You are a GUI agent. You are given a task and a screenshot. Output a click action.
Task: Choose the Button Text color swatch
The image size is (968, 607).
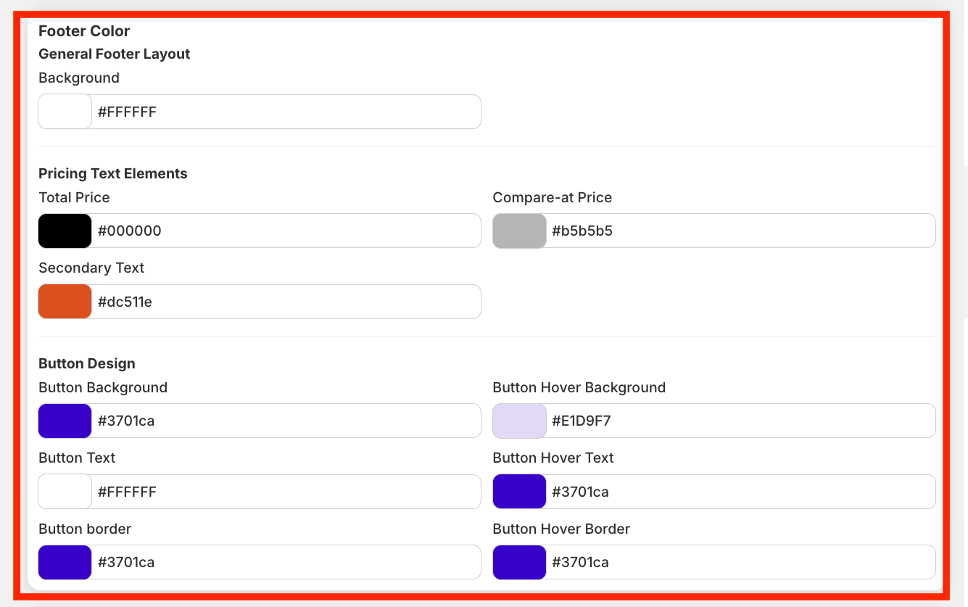point(65,492)
